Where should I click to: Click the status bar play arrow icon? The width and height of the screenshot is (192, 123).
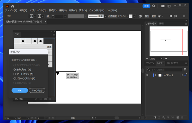coord(92,118)
